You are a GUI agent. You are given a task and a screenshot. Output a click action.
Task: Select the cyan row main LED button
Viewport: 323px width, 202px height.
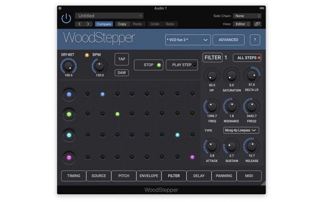[x=69, y=135]
